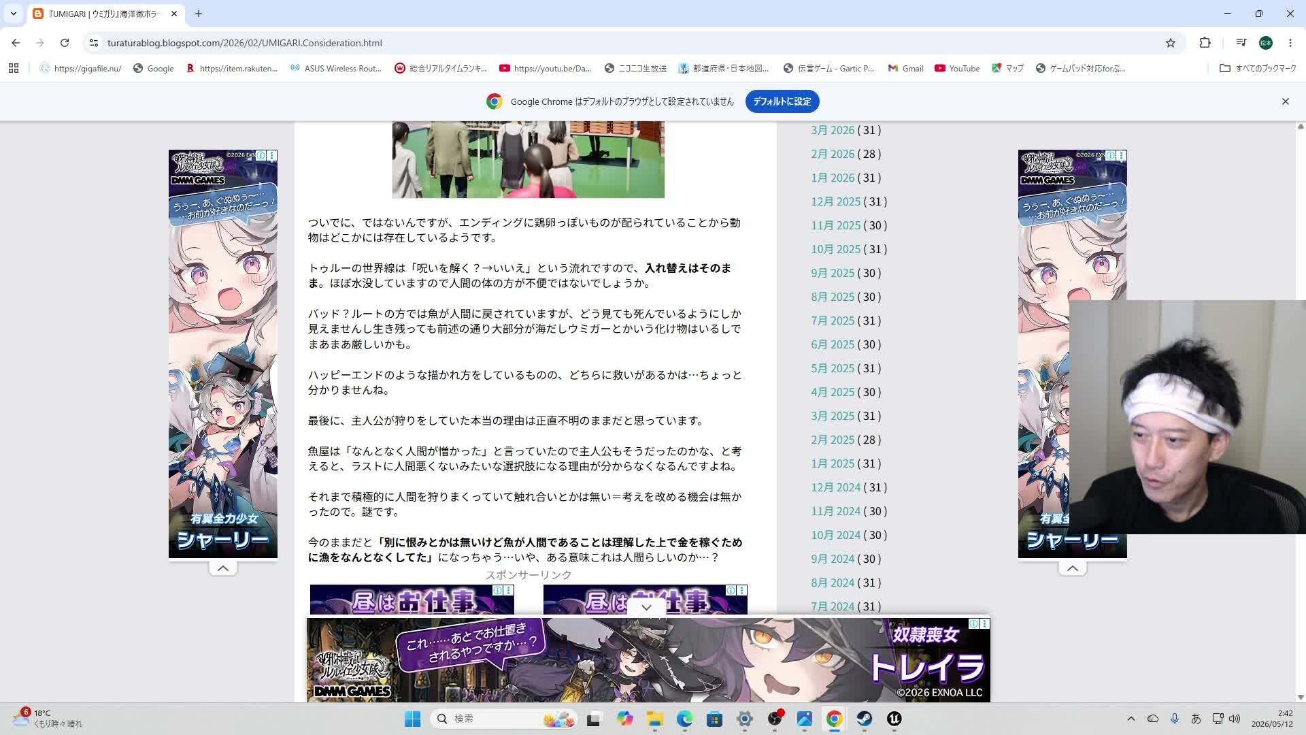Collapse the left side ad with chevron
This screenshot has width=1306, height=735.
222,568
